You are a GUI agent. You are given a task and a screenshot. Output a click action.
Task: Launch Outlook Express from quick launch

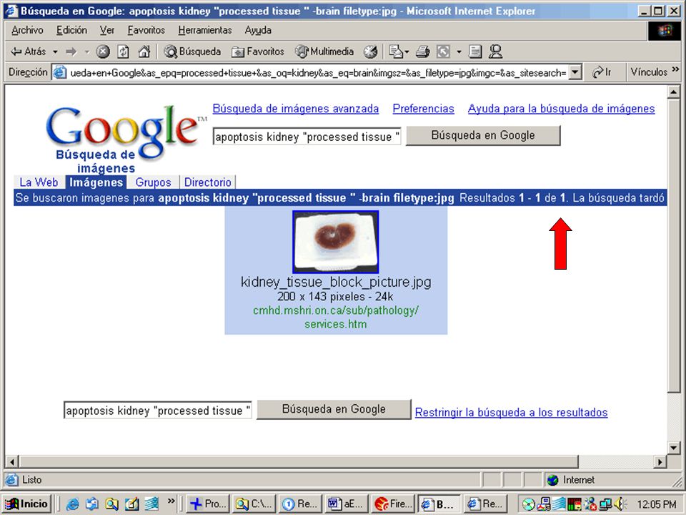coord(92,504)
